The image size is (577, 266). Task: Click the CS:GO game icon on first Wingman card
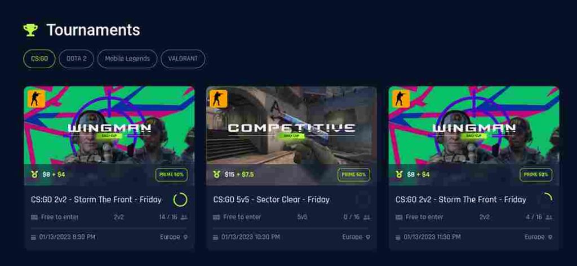point(37,99)
